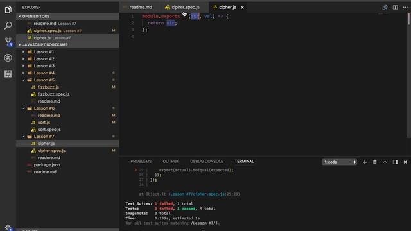Viewport: 411px width, 231px height.
Task: Collapse the Lesson #6 folder
Action: point(67,108)
